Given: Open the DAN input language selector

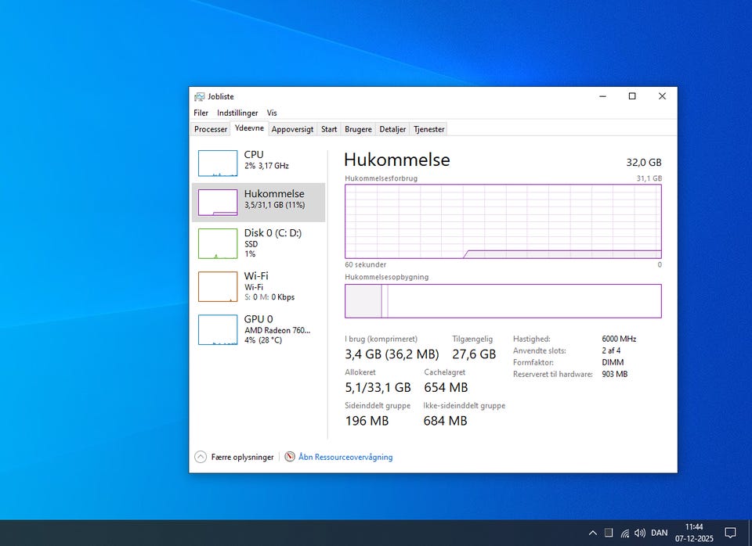Looking at the screenshot, I should (x=660, y=533).
